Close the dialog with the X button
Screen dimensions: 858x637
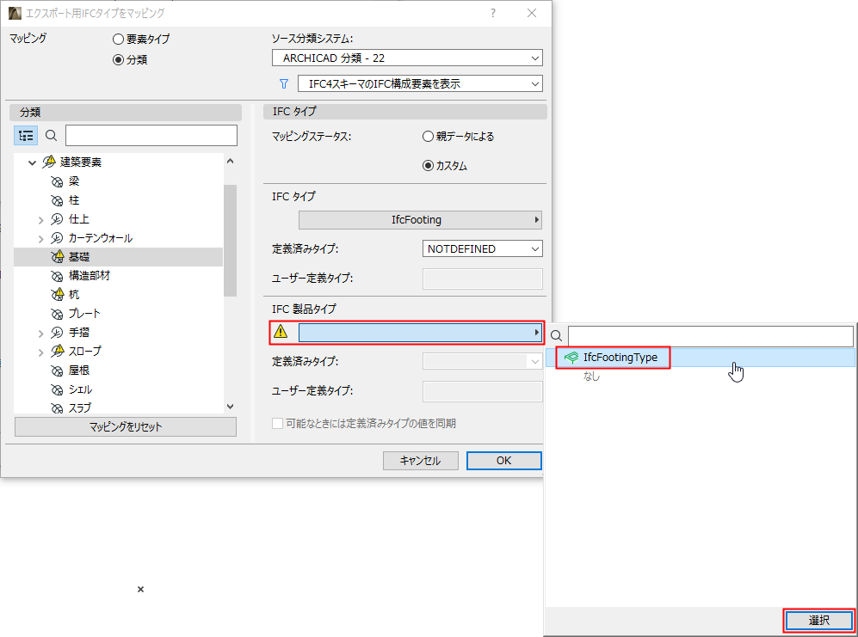[531, 13]
